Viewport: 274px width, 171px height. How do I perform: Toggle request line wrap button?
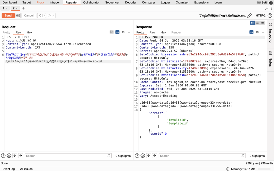coord(117,32)
